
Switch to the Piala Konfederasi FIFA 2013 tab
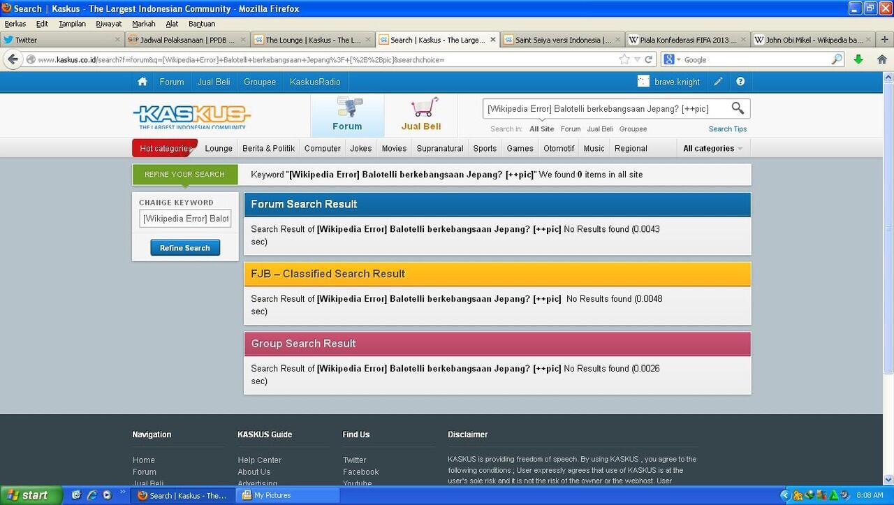point(688,40)
